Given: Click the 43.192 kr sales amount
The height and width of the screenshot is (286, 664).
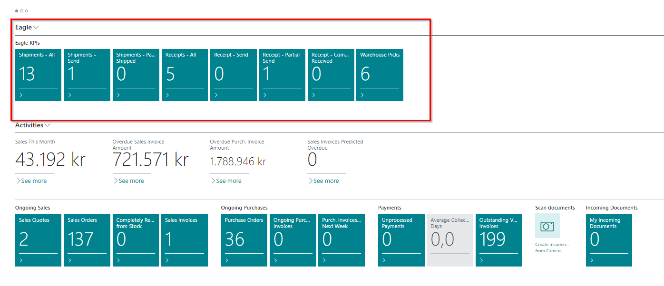Looking at the screenshot, I should tap(50, 160).
